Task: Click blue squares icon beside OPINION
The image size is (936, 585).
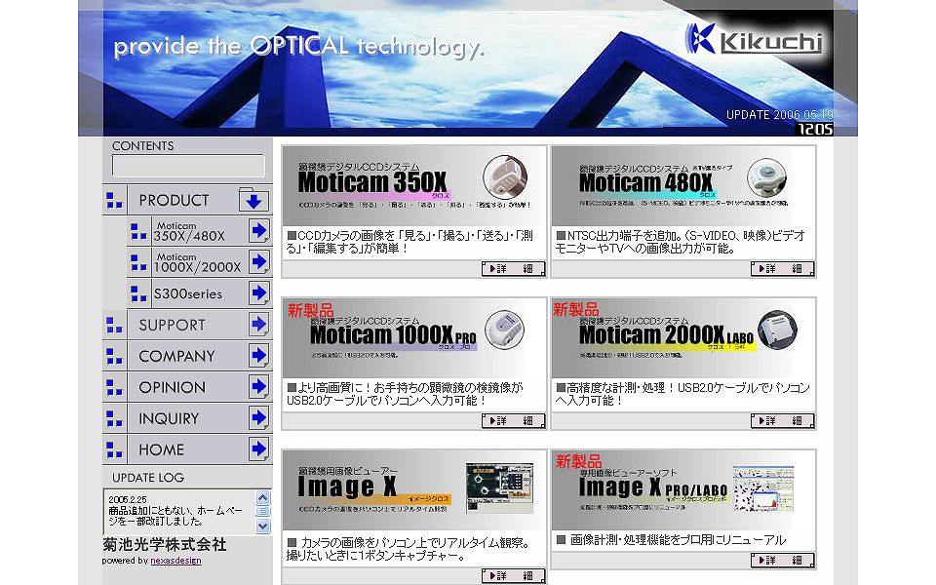Action: click(x=114, y=387)
